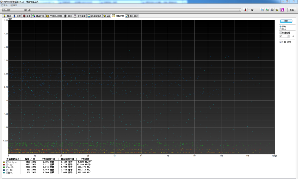Viewport: 298px width, 179px height.
Task: Click the 2882 IOPS value
Action: click(x=31, y=167)
